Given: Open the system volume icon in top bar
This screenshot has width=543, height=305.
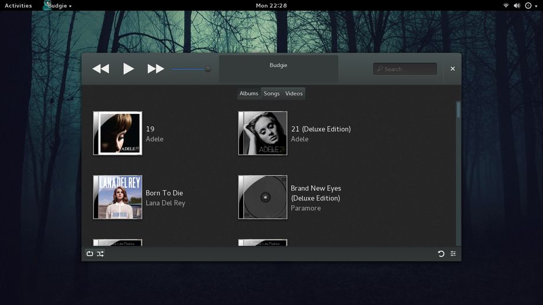Looking at the screenshot, I should 517,5.
